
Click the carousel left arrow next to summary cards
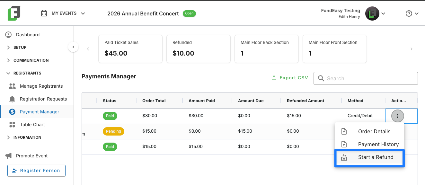(88, 49)
